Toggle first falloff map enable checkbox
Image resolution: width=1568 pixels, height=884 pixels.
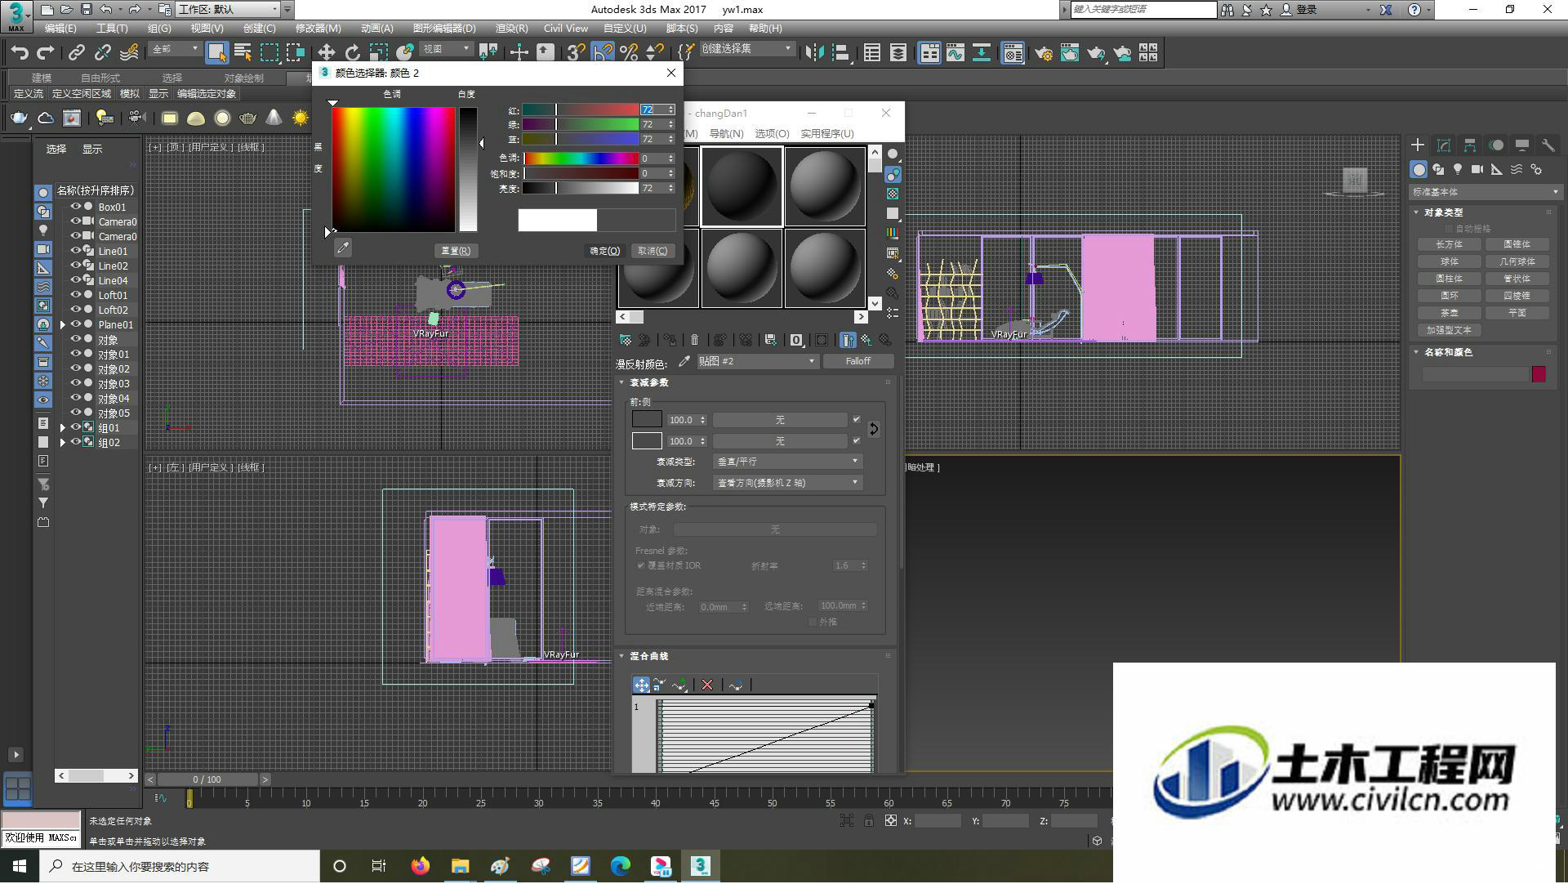click(x=856, y=419)
